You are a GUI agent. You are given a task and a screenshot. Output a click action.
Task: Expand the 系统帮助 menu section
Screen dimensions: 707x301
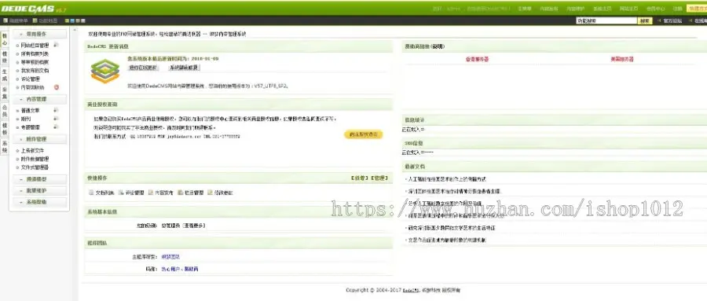(40, 203)
